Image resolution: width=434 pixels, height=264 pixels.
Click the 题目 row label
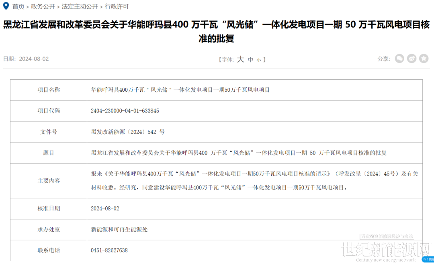pyautogui.click(x=49, y=153)
